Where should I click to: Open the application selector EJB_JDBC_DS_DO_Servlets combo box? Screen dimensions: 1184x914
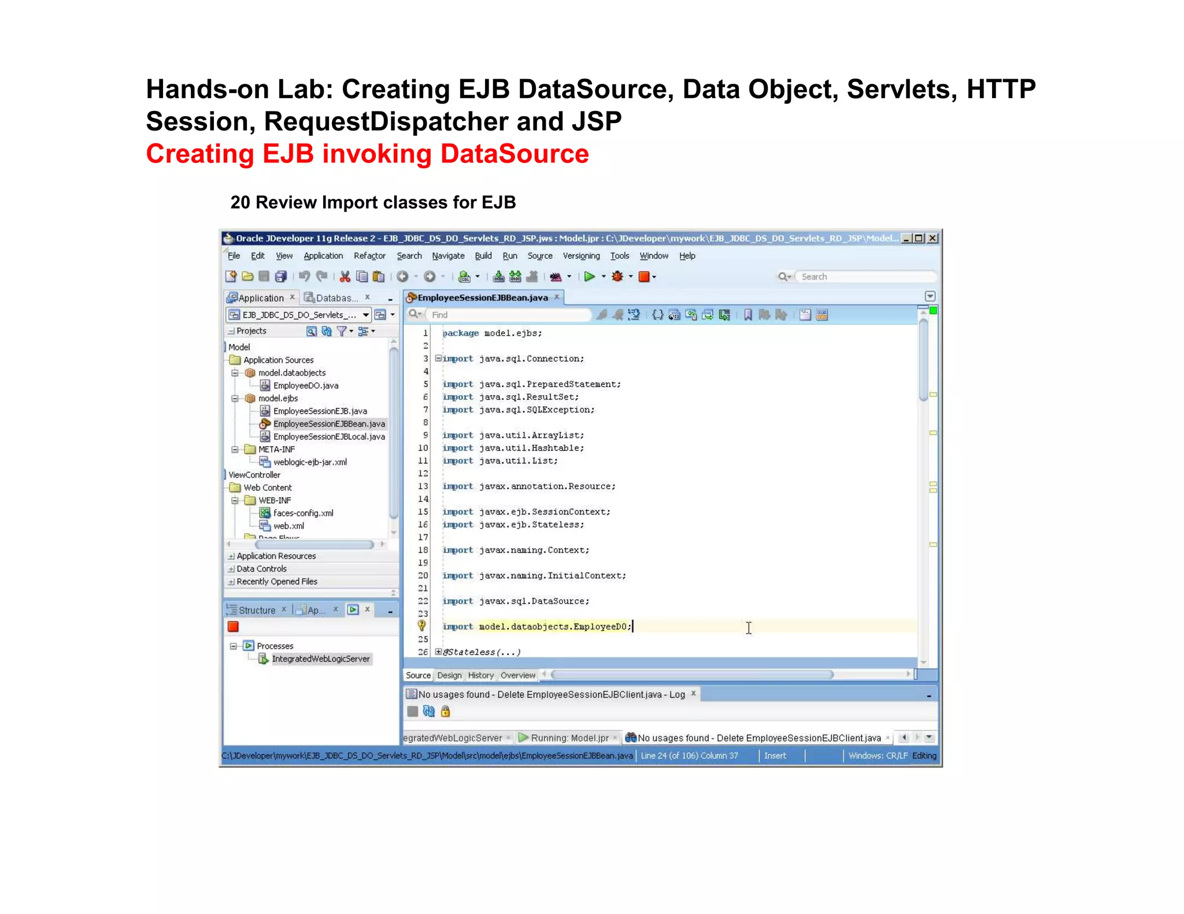click(299, 315)
